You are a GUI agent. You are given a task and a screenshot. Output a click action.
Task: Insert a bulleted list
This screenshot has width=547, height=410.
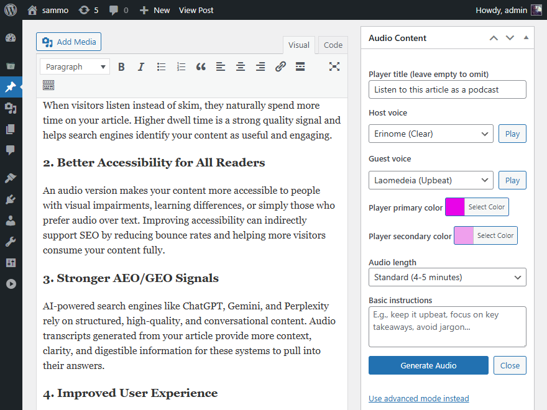click(161, 66)
